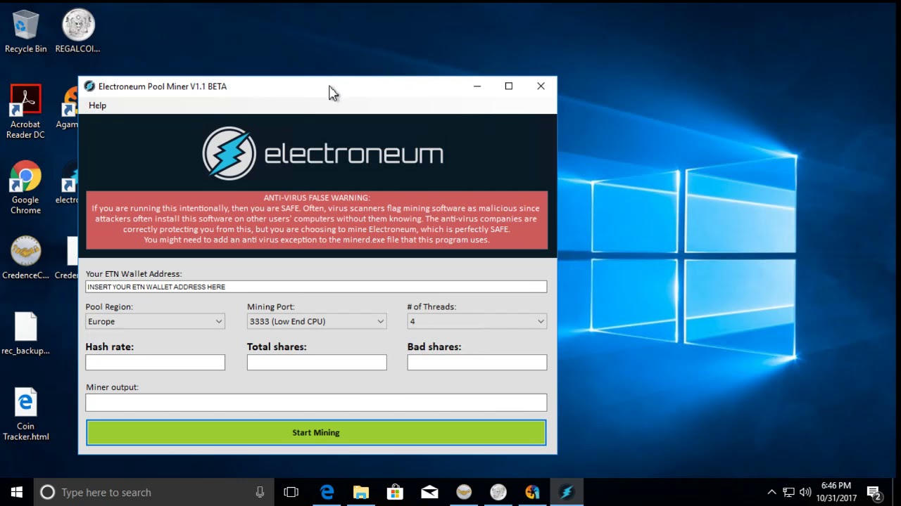The height and width of the screenshot is (506, 901).
Task: Click the ETN wallet address field
Action: pyautogui.click(x=316, y=287)
